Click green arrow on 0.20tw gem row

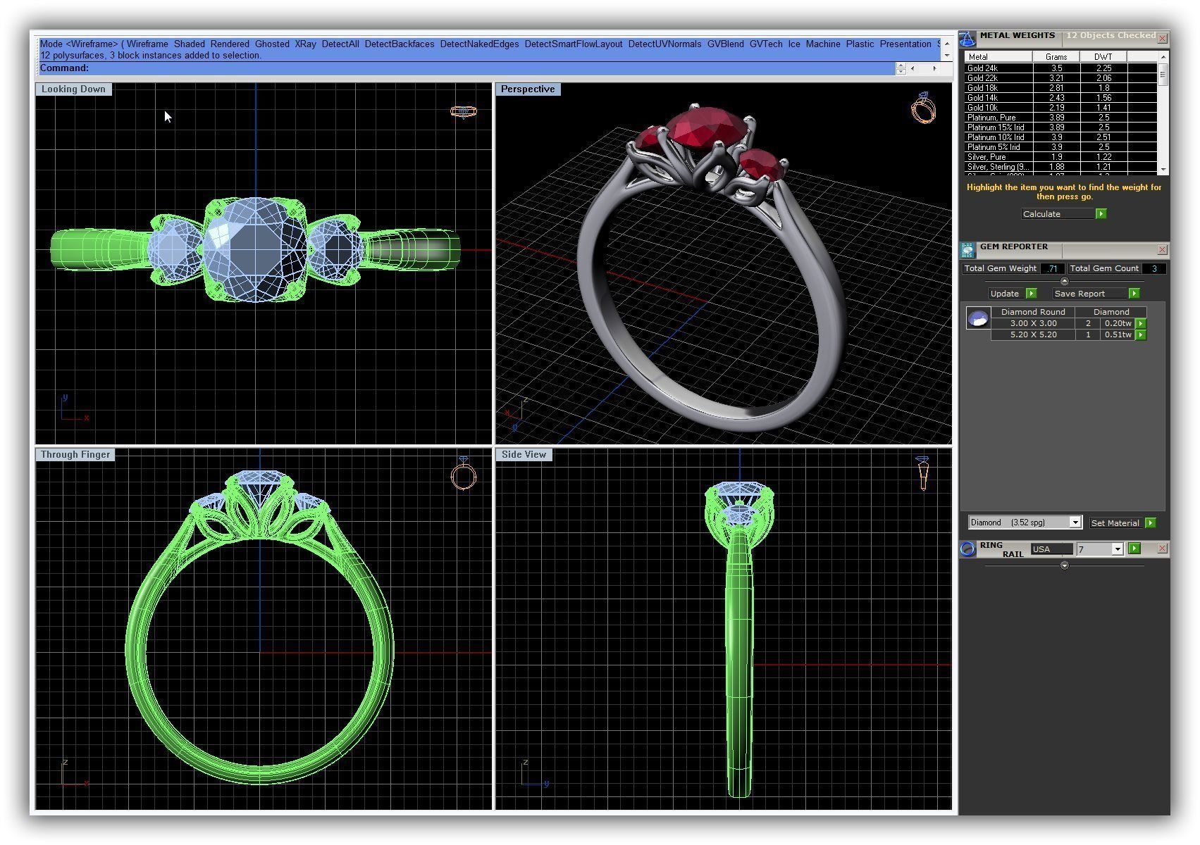point(1141,324)
